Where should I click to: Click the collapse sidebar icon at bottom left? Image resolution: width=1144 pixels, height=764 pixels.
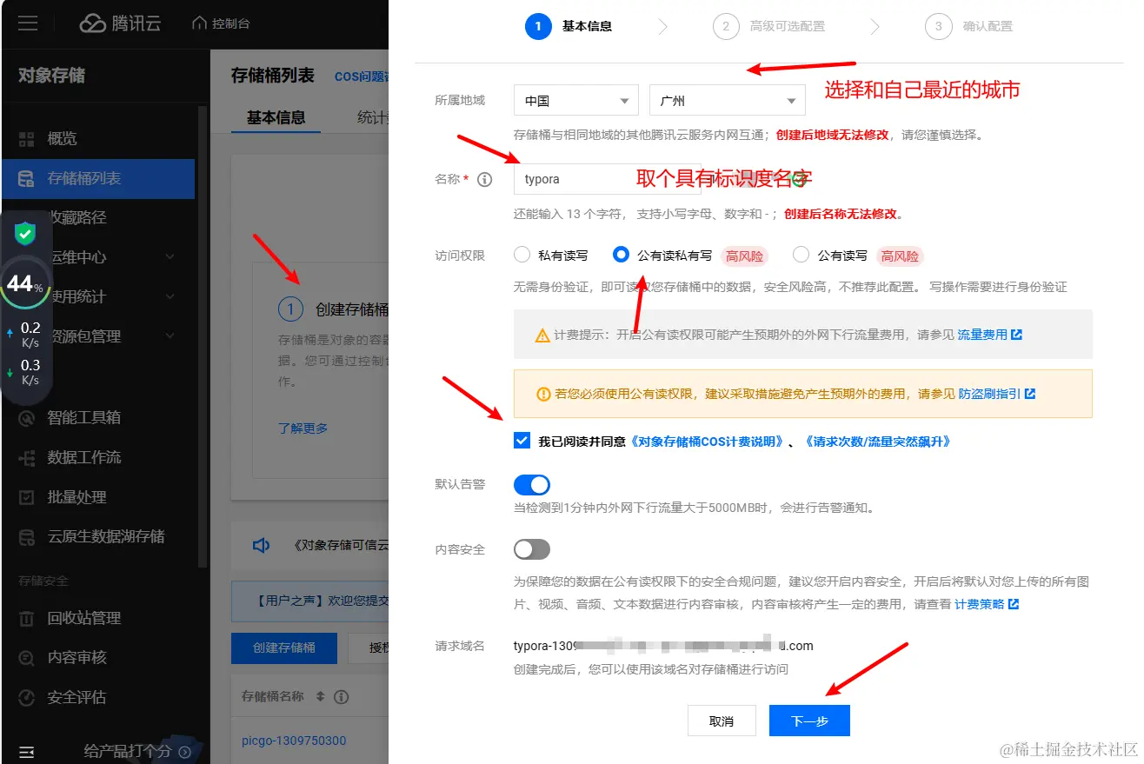tap(27, 751)
